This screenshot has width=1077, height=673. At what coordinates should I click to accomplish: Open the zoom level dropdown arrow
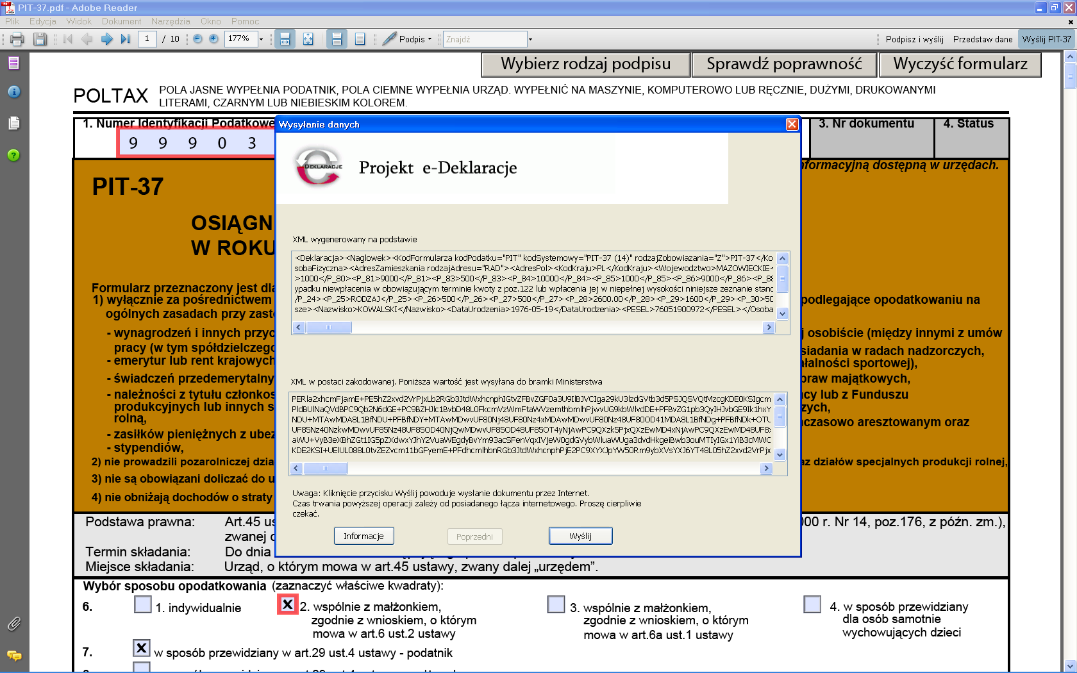point(261,39)
